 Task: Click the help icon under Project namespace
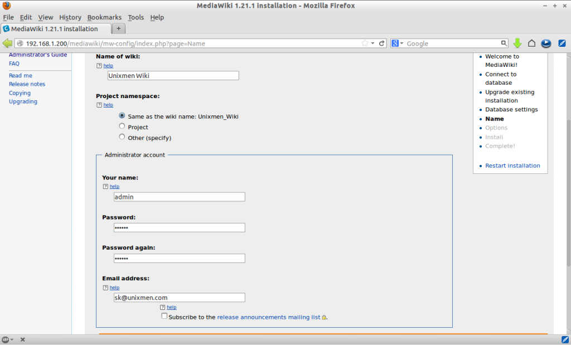99,105
